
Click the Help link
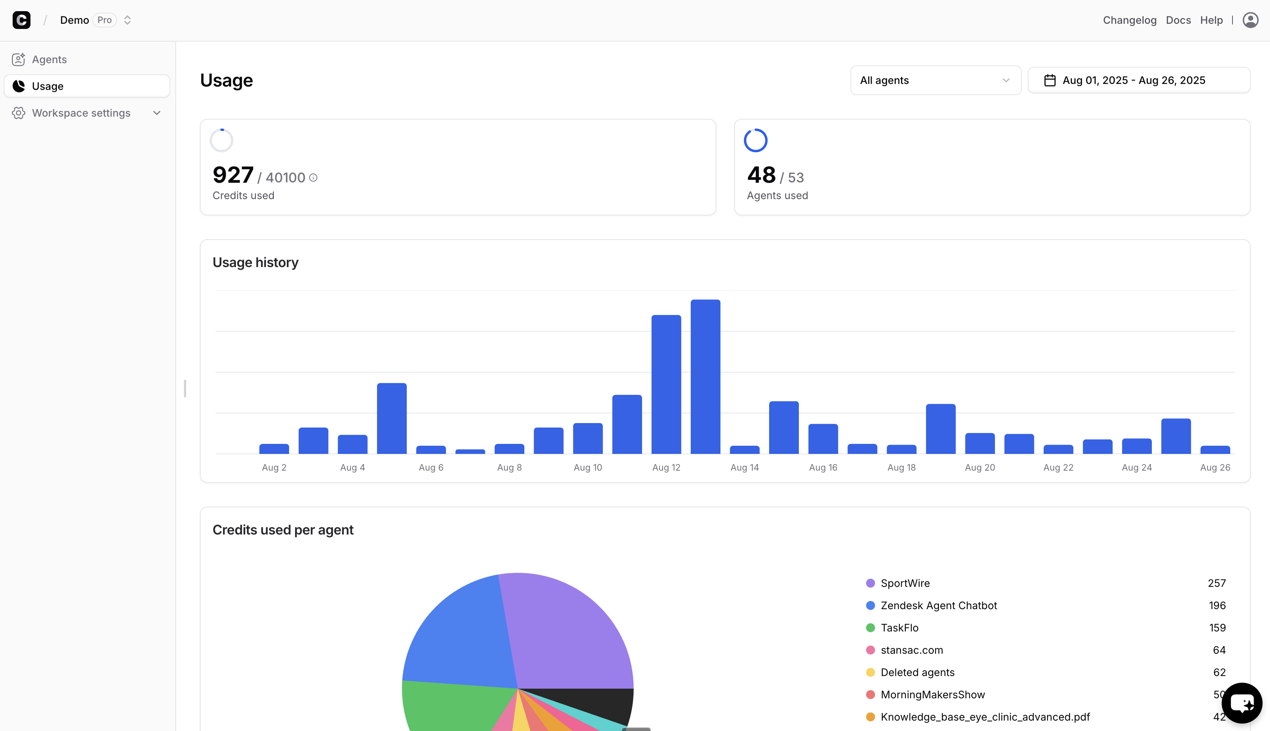click(x=1211, y=20)
